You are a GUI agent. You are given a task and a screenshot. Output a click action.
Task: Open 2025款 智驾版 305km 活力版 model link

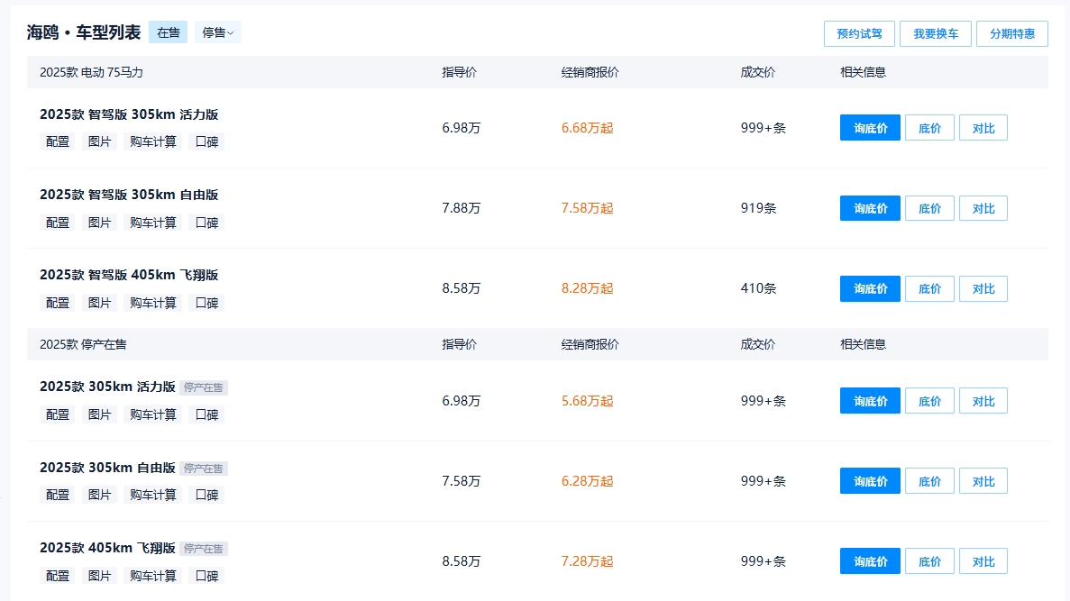pyautogui.click(x=129, y=114)
